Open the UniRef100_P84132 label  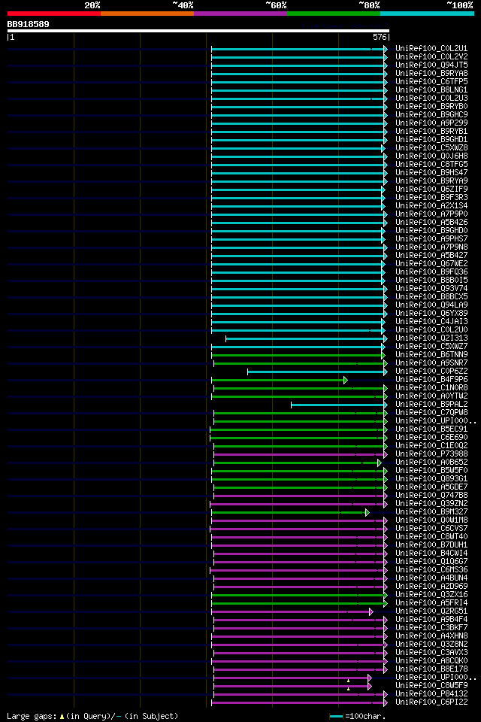[431, 695]
